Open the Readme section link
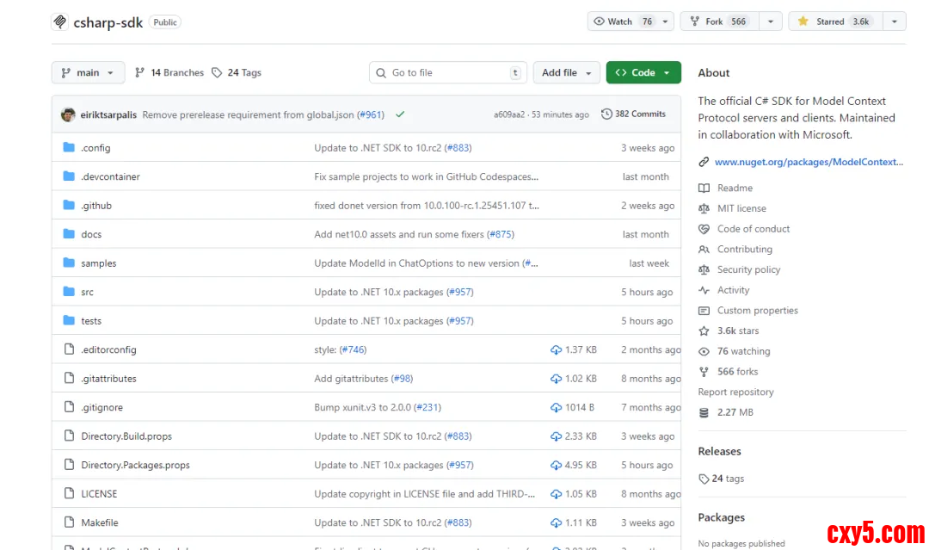Screen dimensions: 929x550 [735, 188]
